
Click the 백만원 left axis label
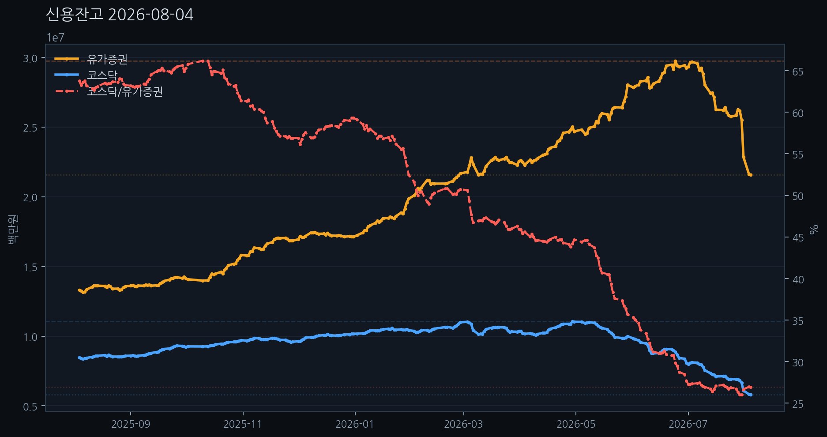click(13, 229)
